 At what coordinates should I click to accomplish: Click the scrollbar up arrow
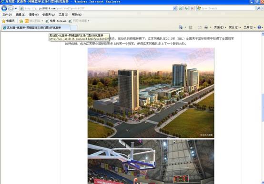click(263, 34)
